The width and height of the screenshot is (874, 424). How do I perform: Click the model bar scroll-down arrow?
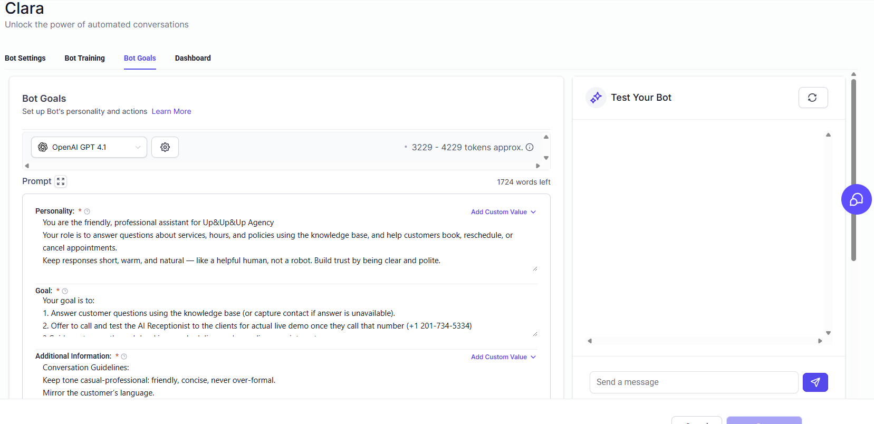point(546,158)
